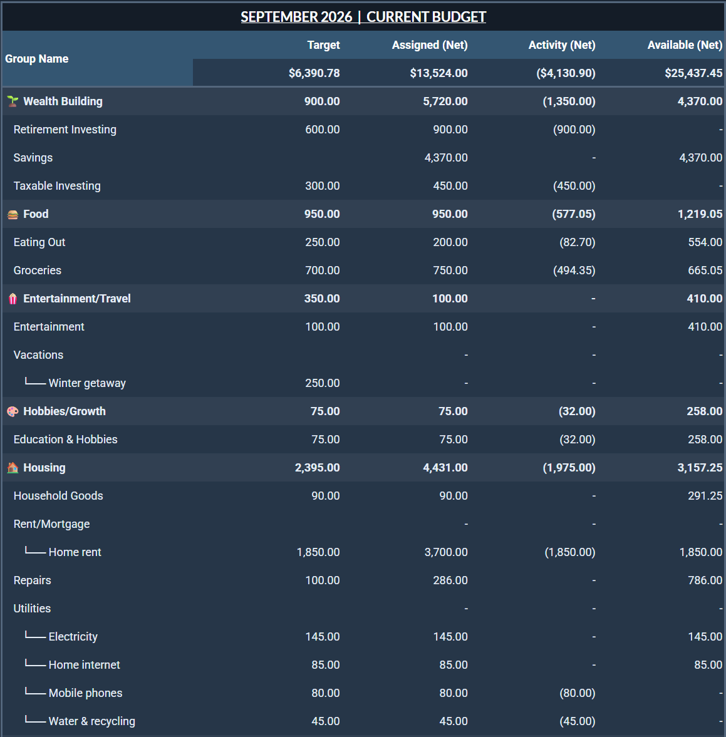Click the total Available value $25,437.45

tap(693, 73)
